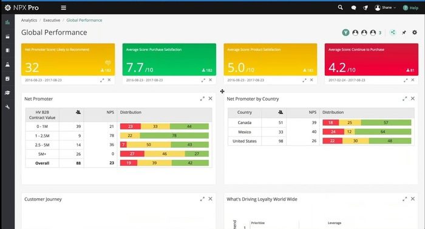Open the graduation cap sidebar icon
Image resolution: width=425 pixels, height=229 pixels.
pyautogui.click(x=7, y=93)
